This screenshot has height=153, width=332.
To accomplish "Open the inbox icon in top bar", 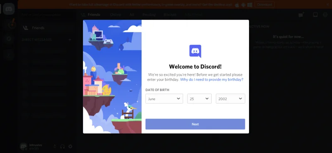I will [315, 15].
